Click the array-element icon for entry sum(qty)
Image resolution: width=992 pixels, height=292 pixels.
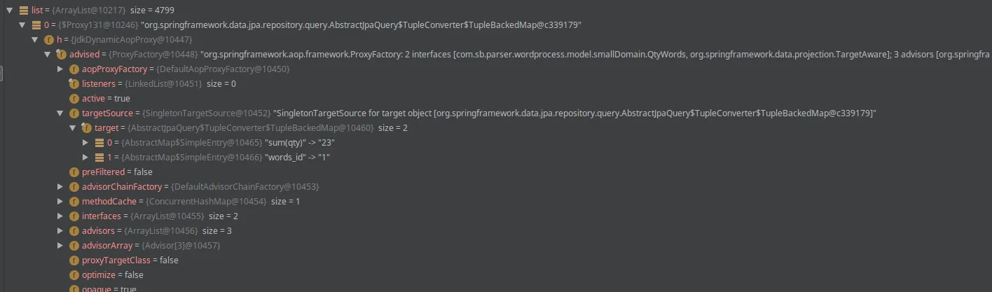(x=99, y=143)
